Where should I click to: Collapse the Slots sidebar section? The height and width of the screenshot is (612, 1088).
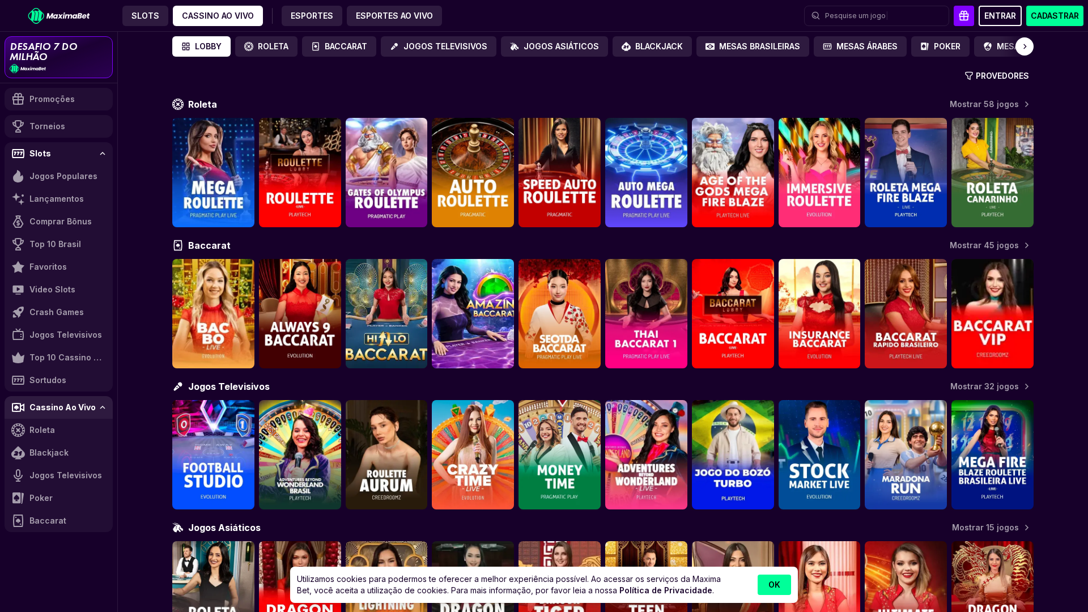[x=103, y=154]
